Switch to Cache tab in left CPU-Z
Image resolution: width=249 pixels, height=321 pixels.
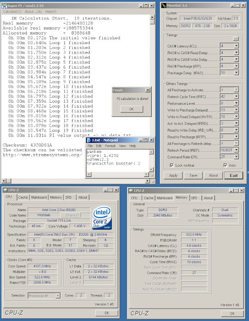(x=23, y=197)
